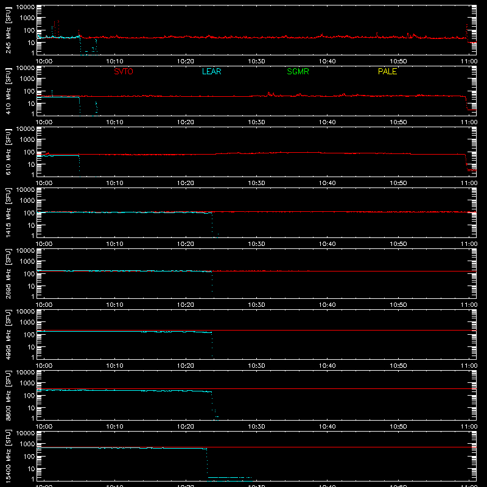Click the cyan LEAR legend label
This screenshot has width=487, height=487.
tap(211, 71)
